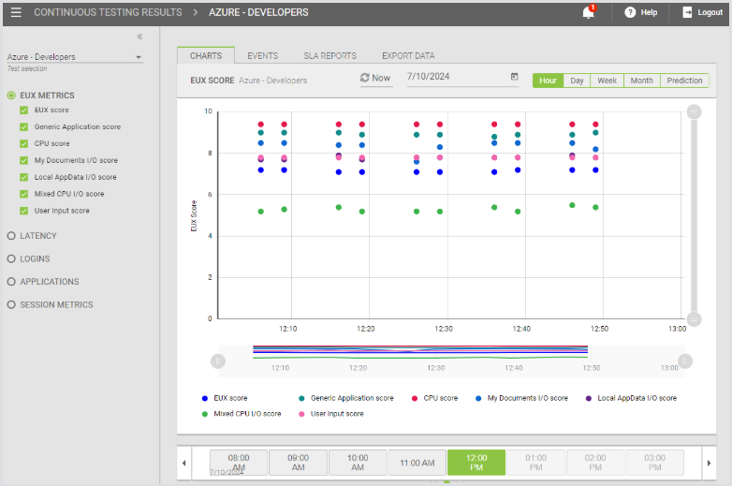Click the Logout icon
This screenshot has height=486, width=732.
688,13
